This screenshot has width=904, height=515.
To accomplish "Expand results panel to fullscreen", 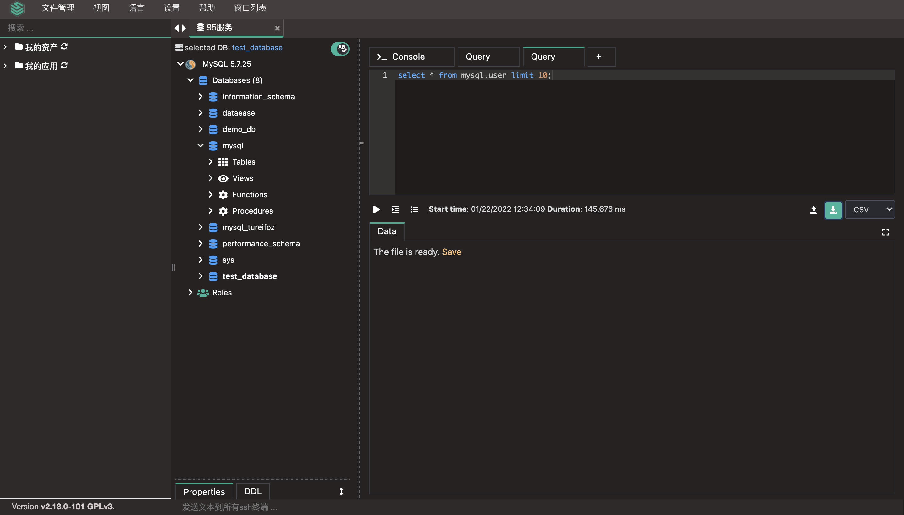I will pos(885,232).
